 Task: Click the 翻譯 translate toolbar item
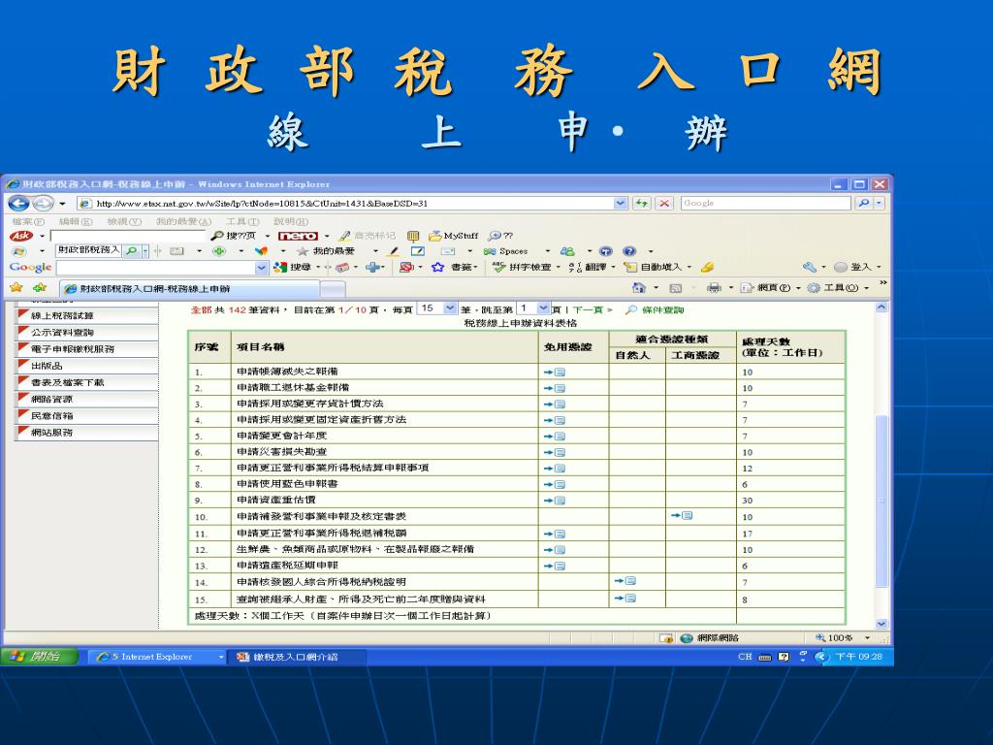(589, 268)
